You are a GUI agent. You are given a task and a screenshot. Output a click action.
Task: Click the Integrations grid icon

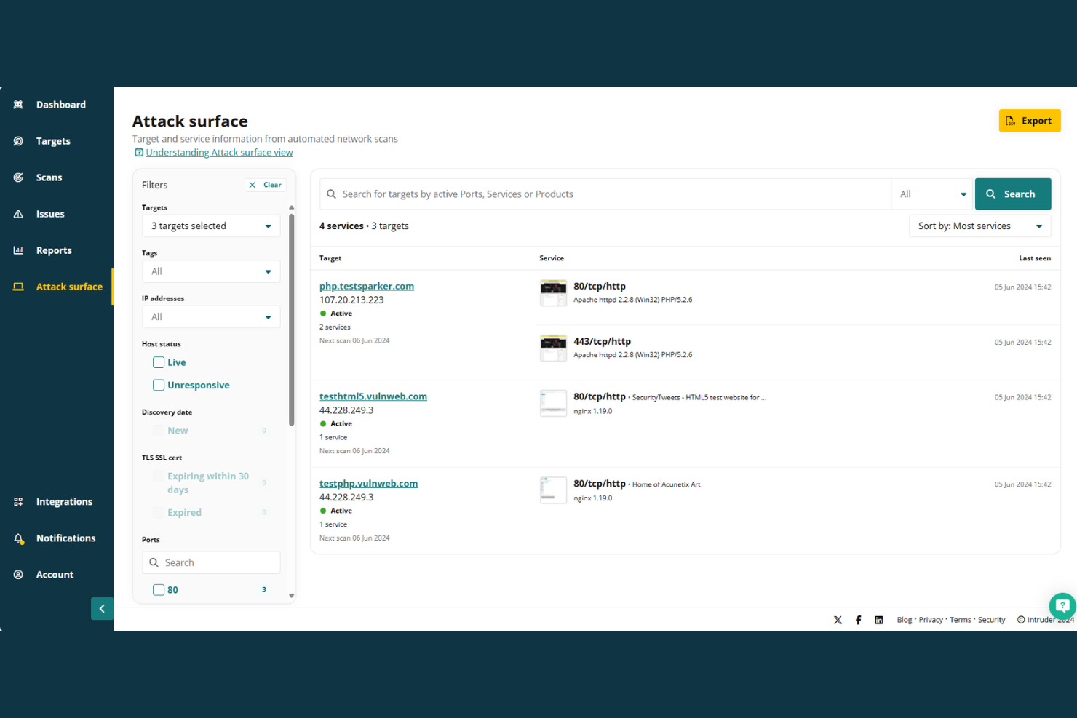pos(18,502)
